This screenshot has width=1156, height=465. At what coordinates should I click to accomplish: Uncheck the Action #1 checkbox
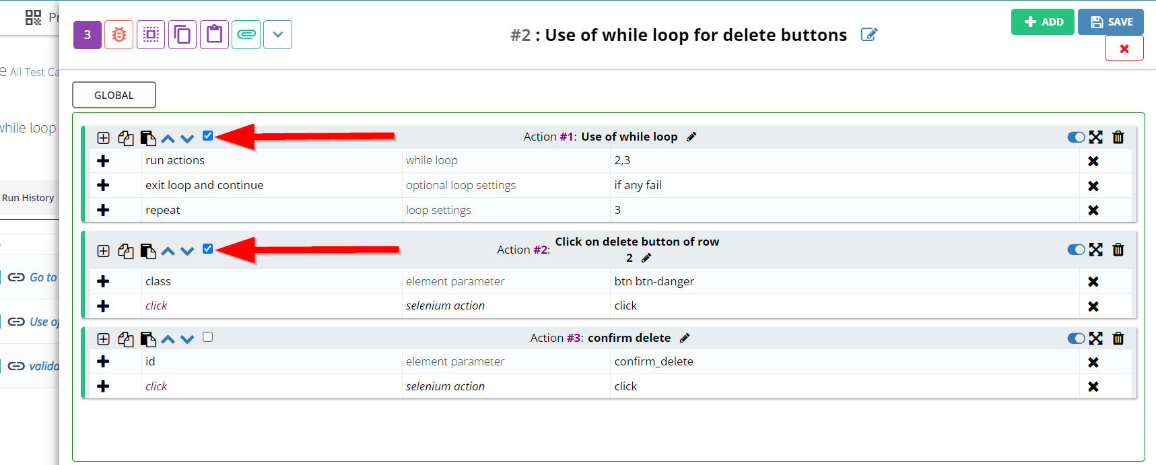point(208,136)
